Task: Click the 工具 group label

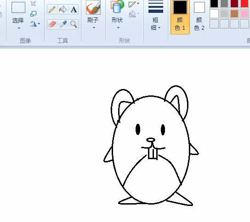Action: pos(62,41)
